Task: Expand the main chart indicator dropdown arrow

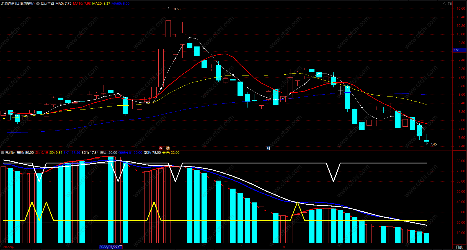Action: [38, 4]
